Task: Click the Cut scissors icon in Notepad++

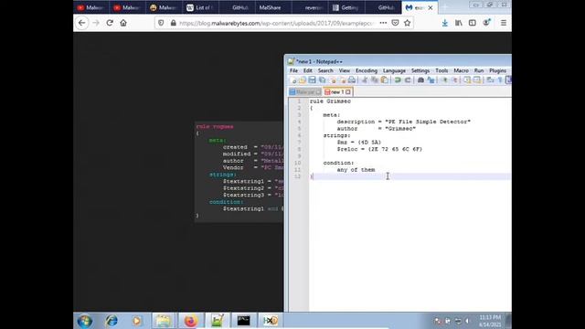Action: [x=365, y=80]
